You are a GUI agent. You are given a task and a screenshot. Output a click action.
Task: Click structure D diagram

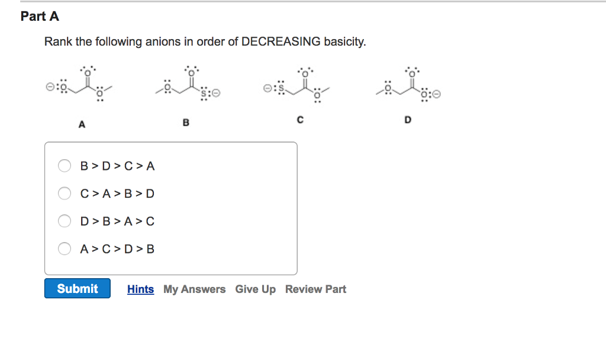point(408,86)
